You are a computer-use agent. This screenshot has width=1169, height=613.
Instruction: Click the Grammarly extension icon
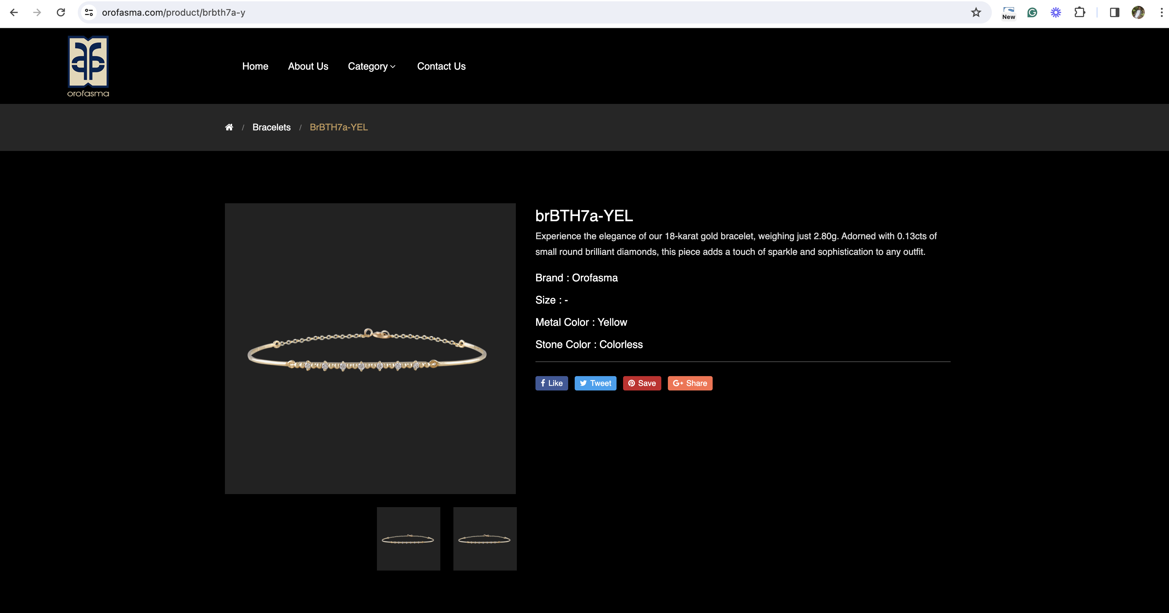1032,12
